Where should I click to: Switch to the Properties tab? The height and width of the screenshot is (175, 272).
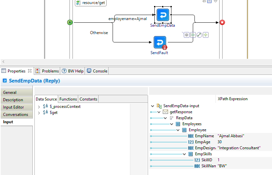coord(16,71)
